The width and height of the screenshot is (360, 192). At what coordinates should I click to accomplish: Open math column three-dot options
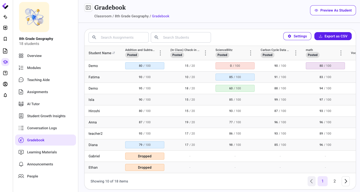pyautogui.click(x=341, y=53)
